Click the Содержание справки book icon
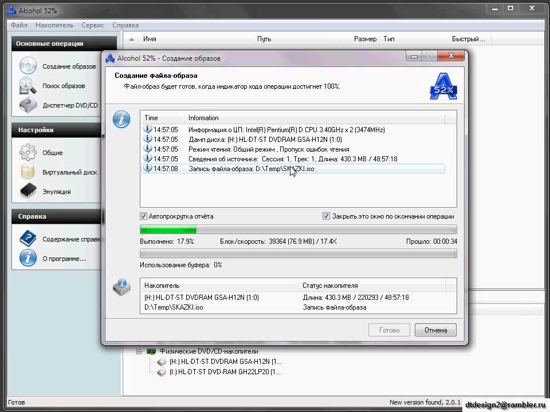This screenshot has width=550, height=412. coord(27,239)
